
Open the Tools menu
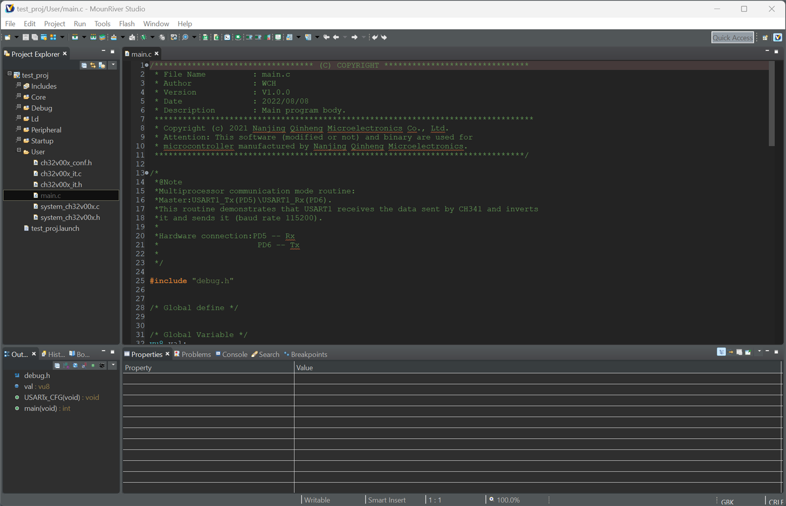point(102,24)
